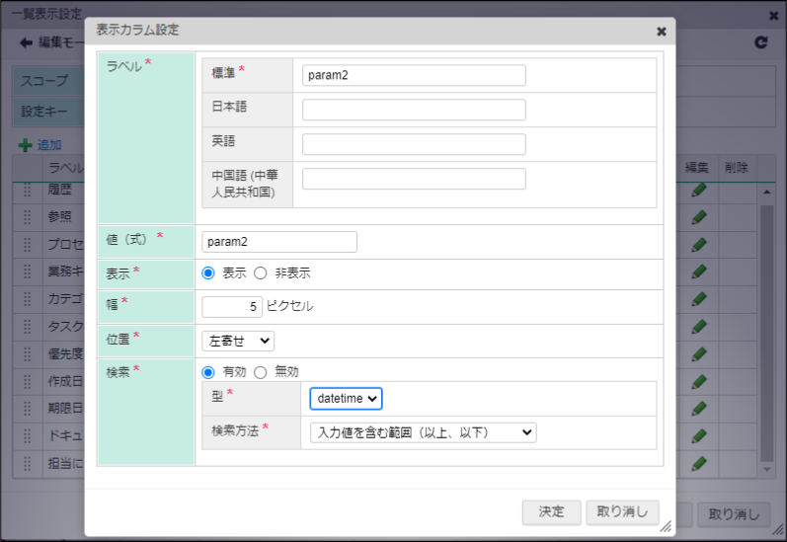Click the edit pencil in the 作成日 row
This screenshot has width=787, height=542.
(699, 382)
